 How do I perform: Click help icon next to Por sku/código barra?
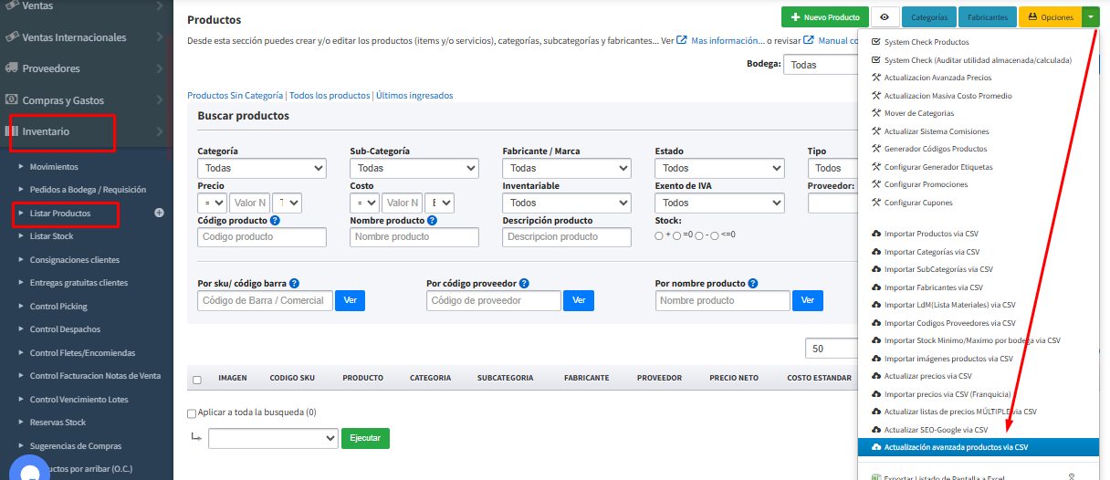click(x=294, y=284)
